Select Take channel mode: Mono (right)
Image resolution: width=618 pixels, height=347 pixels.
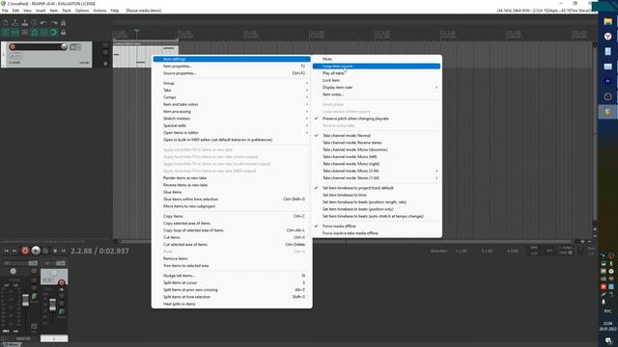coord(377,164)
